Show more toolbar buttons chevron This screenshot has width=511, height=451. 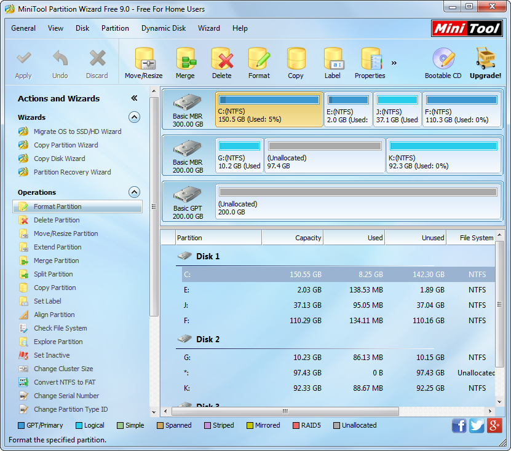tap(394, 63)
